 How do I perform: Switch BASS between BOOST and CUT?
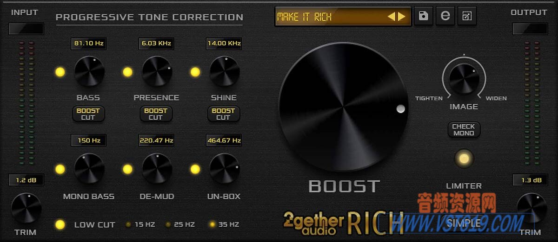click(x=88, y=114)
